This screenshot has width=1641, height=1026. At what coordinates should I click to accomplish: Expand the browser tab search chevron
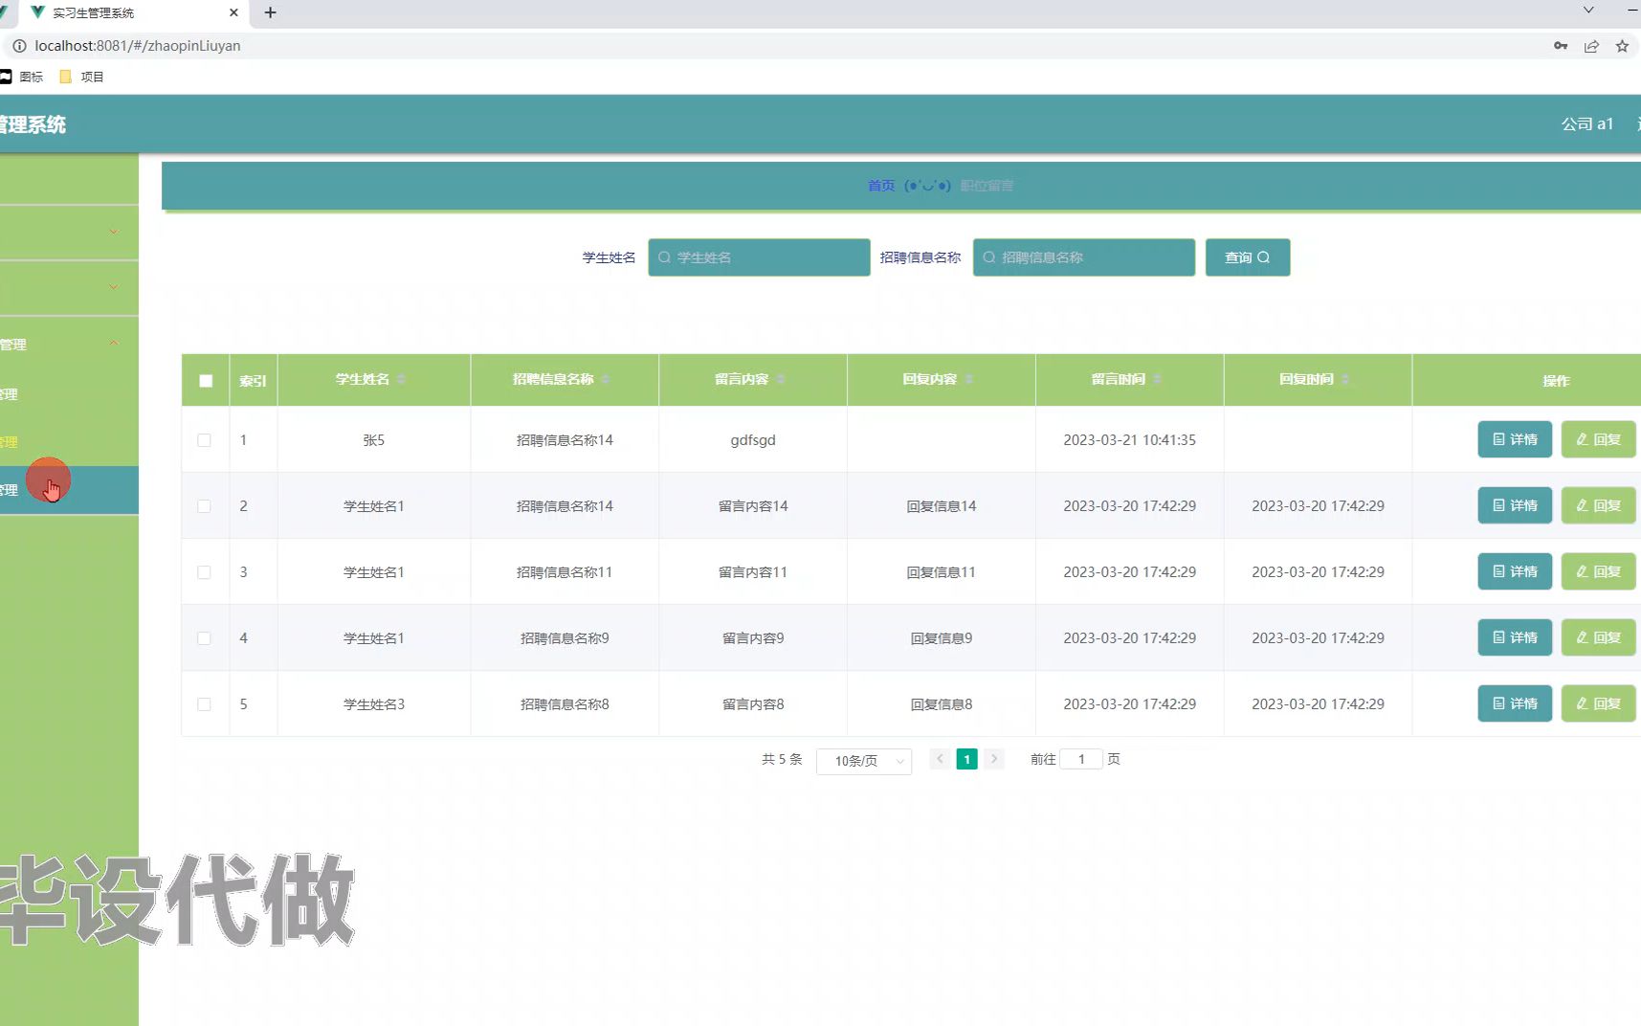point(1588,11)
